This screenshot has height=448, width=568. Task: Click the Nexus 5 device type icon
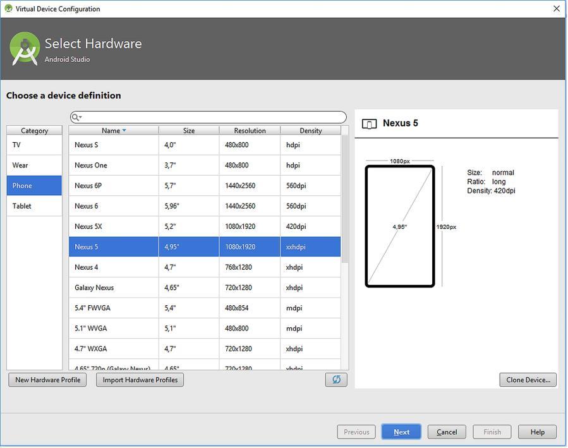[369, 124]
